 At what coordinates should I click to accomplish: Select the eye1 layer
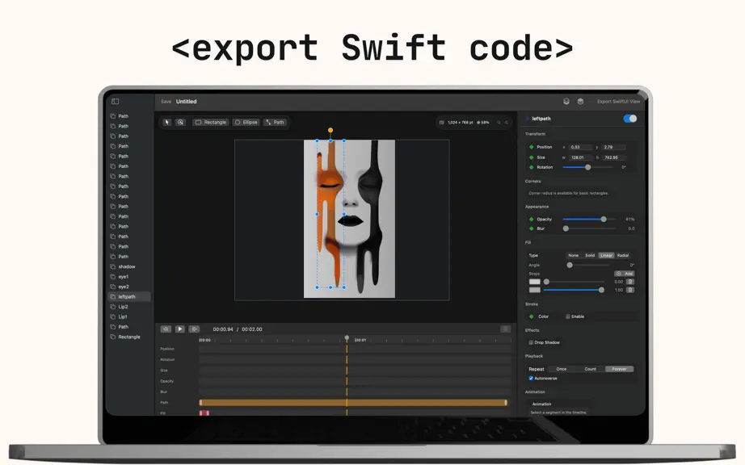(129, 277)
